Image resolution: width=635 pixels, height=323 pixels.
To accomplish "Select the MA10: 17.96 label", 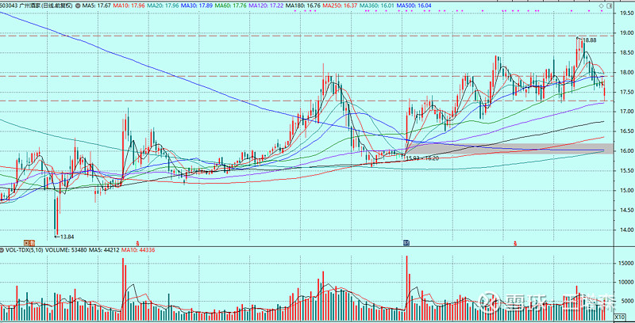I will (x=129, y=6).
